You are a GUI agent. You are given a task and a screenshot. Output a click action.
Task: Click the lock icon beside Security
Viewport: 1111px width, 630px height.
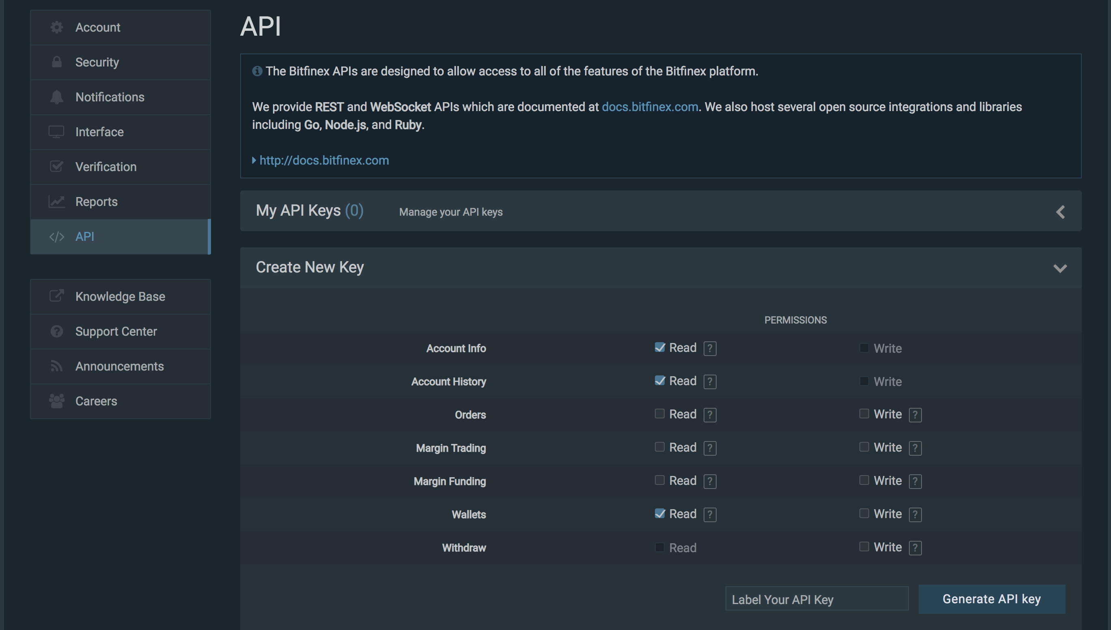(x=56, y=62)
